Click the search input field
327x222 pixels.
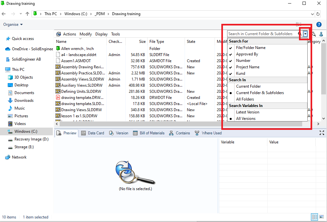click(261, 34)
